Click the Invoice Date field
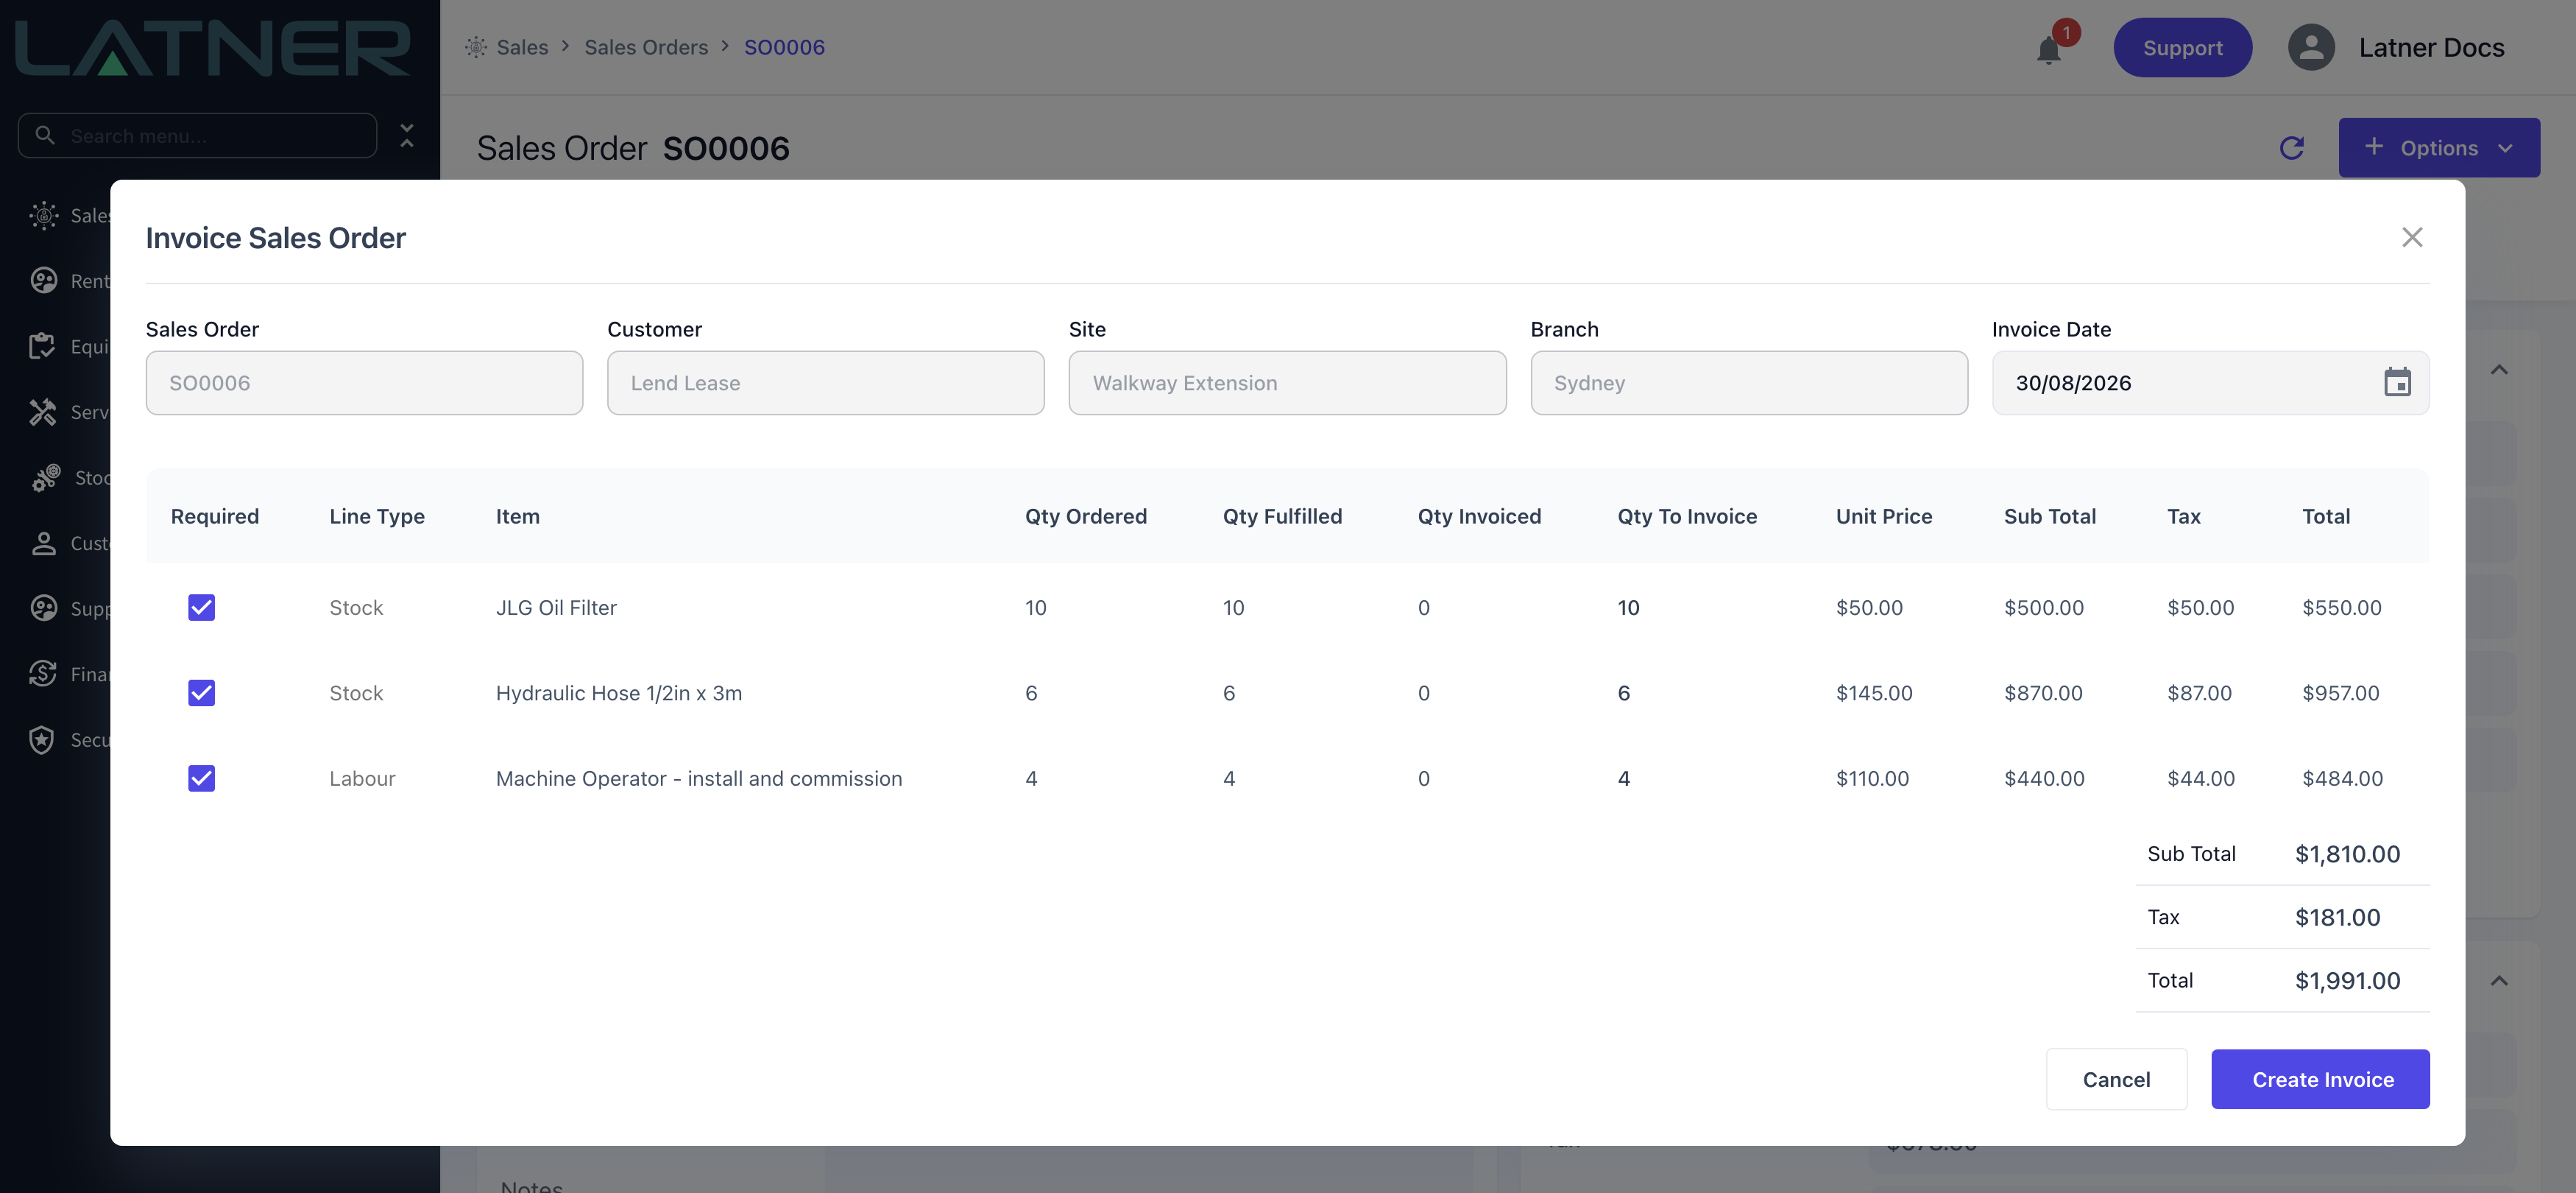The height and width of the screenshot is (1193, 2576). 2210,382
